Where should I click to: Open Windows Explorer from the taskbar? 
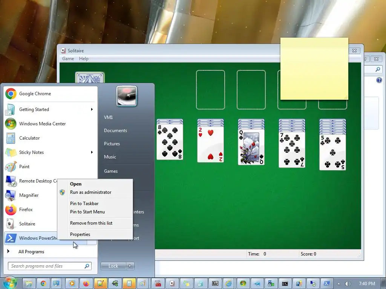pyautogui.click(x=29, y=283)
